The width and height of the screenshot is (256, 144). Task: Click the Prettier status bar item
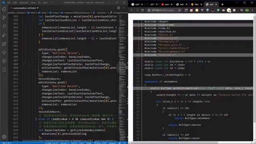click(112, 143)
